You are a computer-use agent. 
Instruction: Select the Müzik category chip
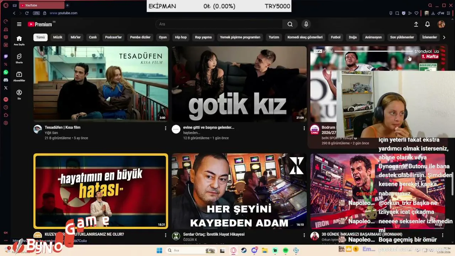click(58, 37)
